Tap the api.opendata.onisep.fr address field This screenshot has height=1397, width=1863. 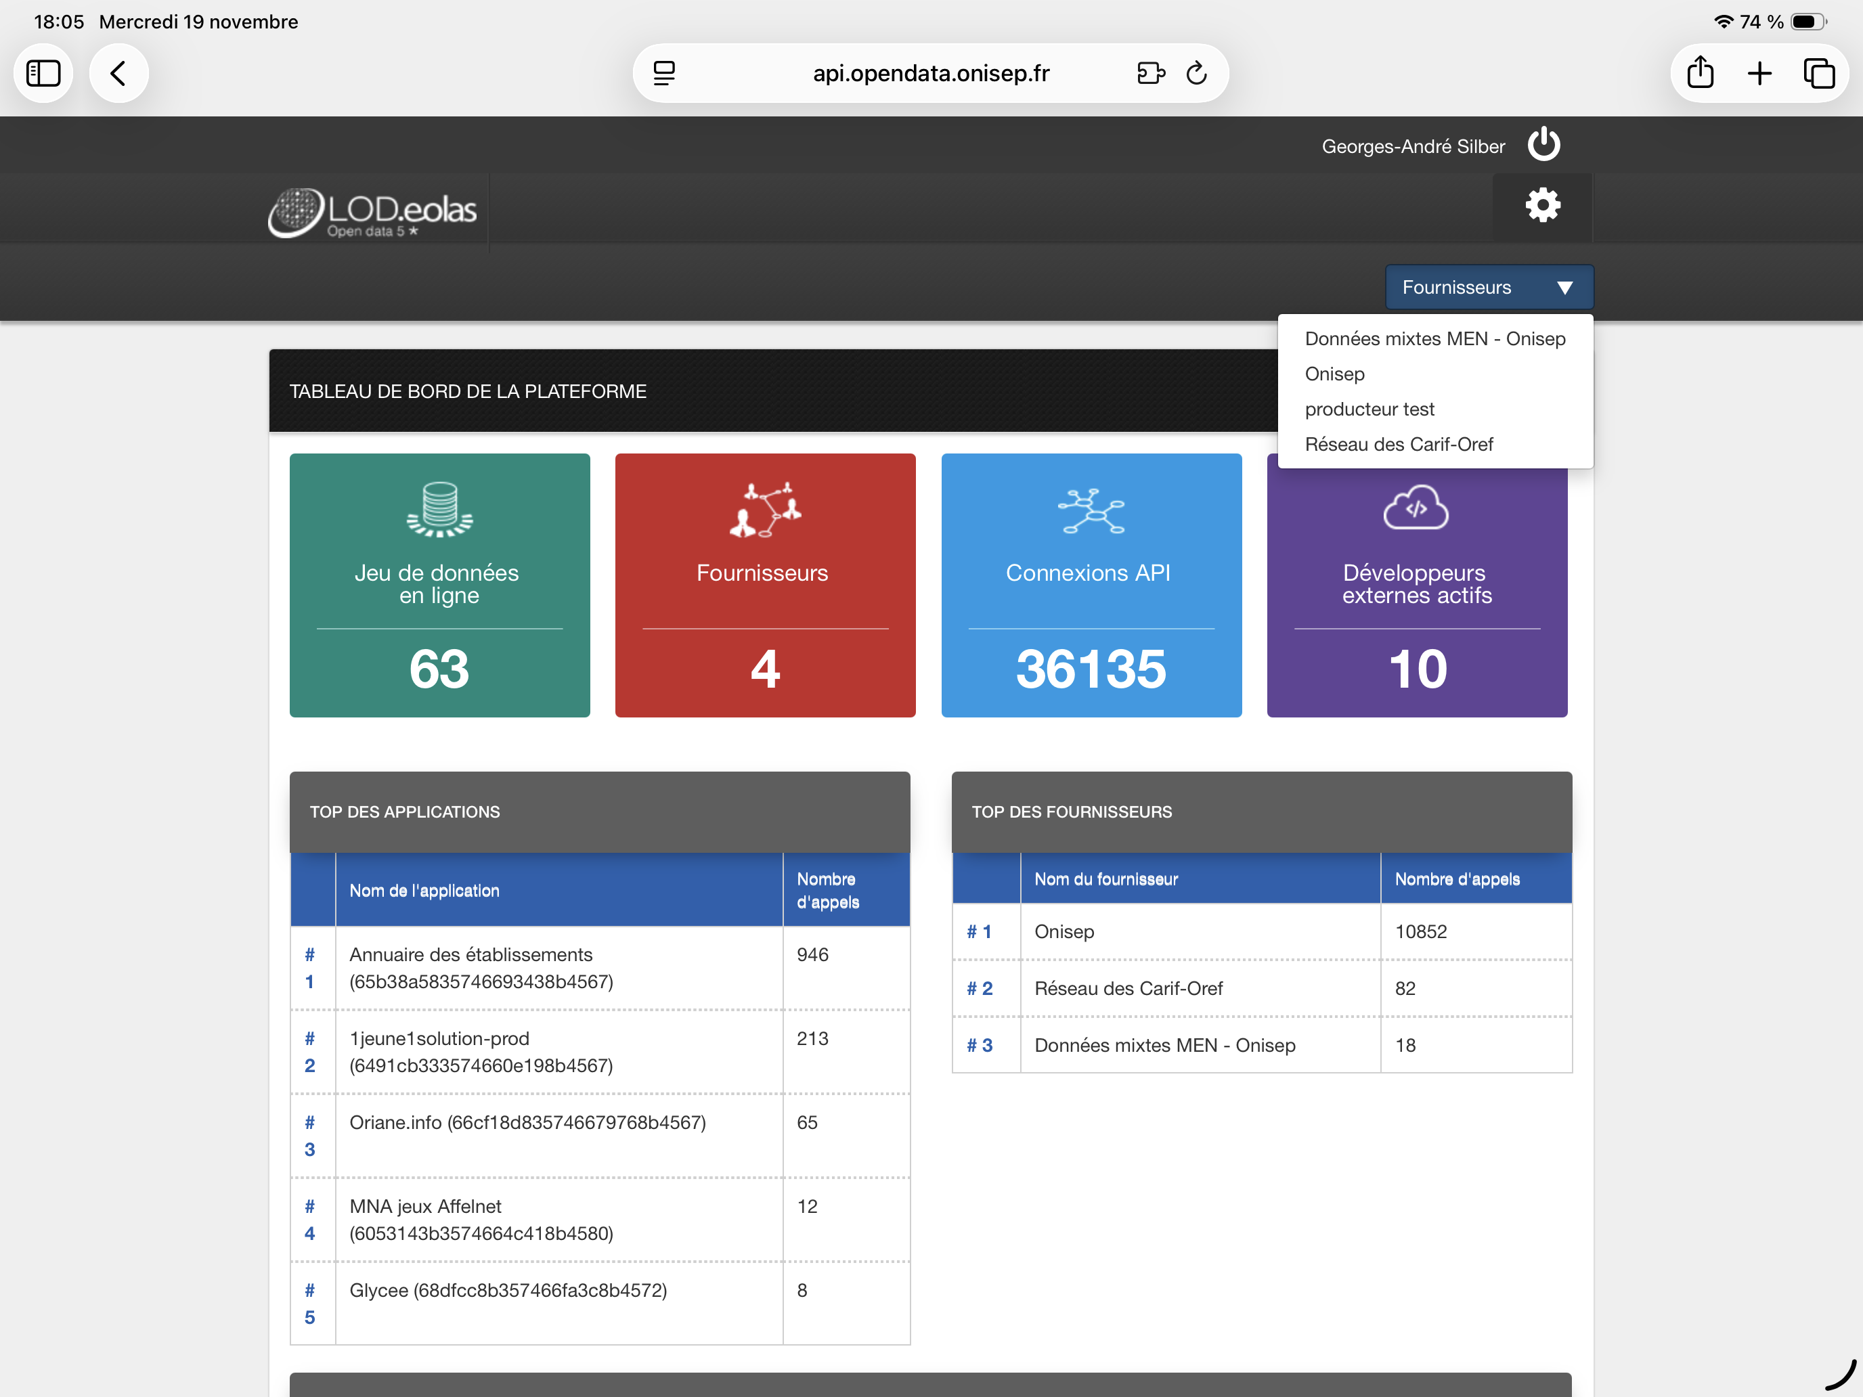(930, 73)
